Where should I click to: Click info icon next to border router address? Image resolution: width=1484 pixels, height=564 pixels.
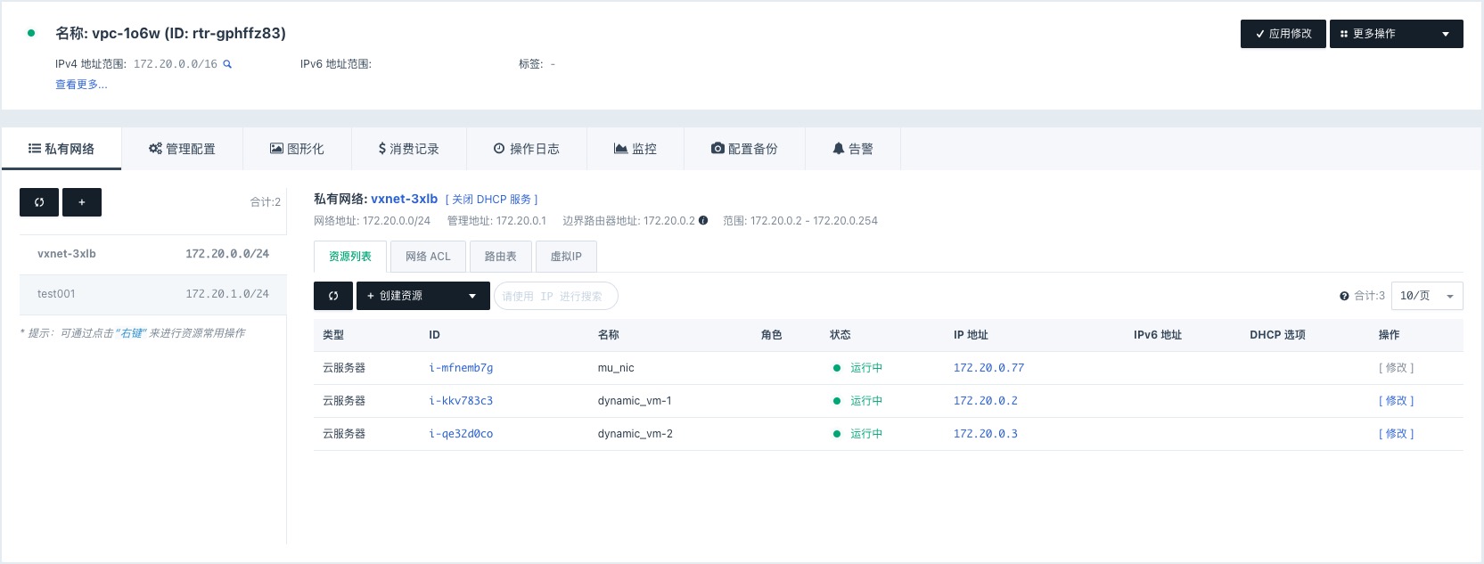tap(703, 221)
